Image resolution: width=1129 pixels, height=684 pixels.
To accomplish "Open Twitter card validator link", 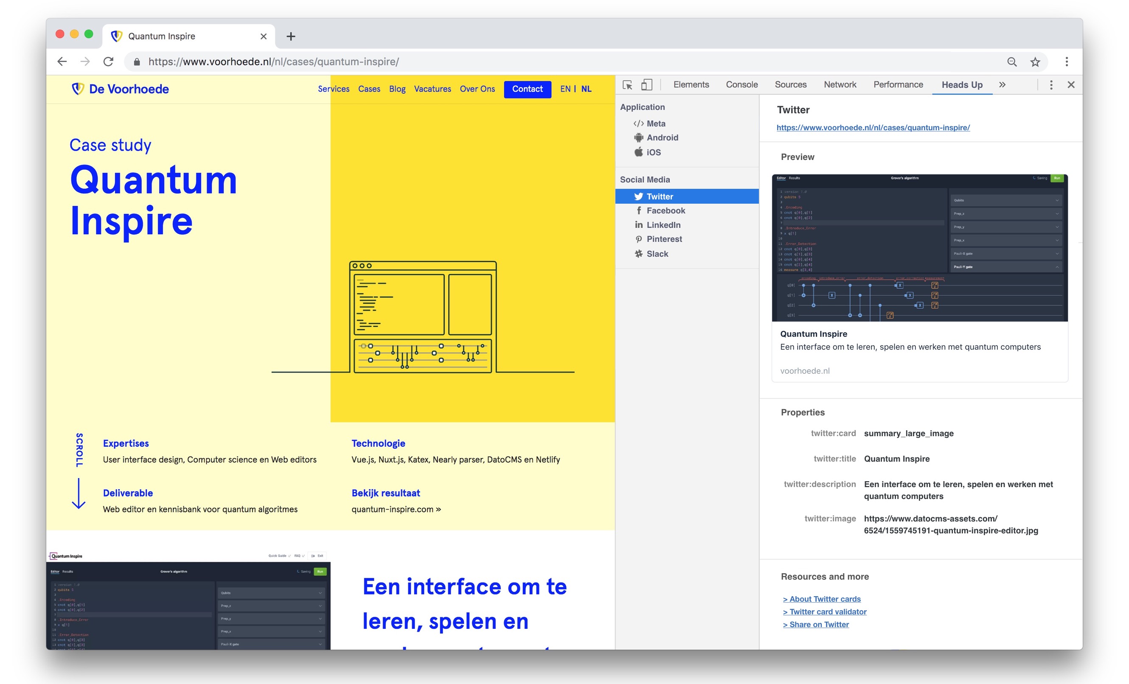I will click(x=825, y=611).
